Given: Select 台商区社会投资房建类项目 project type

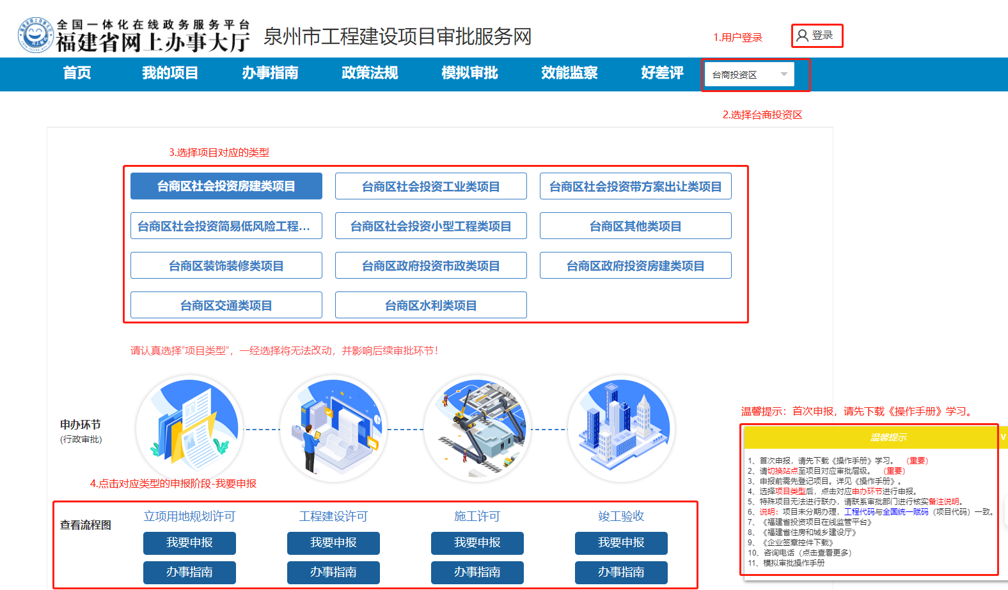Looking at the screenshot, I should (x=226, y=187).
